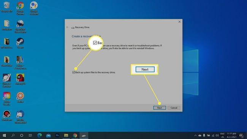Open the Mail app on the taskbar
247x139 pixels.
click(x=48, y=135)
